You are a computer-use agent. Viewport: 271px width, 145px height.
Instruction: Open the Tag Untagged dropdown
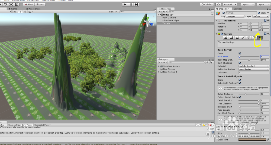235,17
